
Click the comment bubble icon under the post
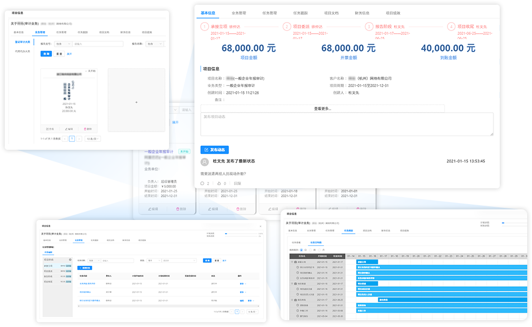coord(202,184)
